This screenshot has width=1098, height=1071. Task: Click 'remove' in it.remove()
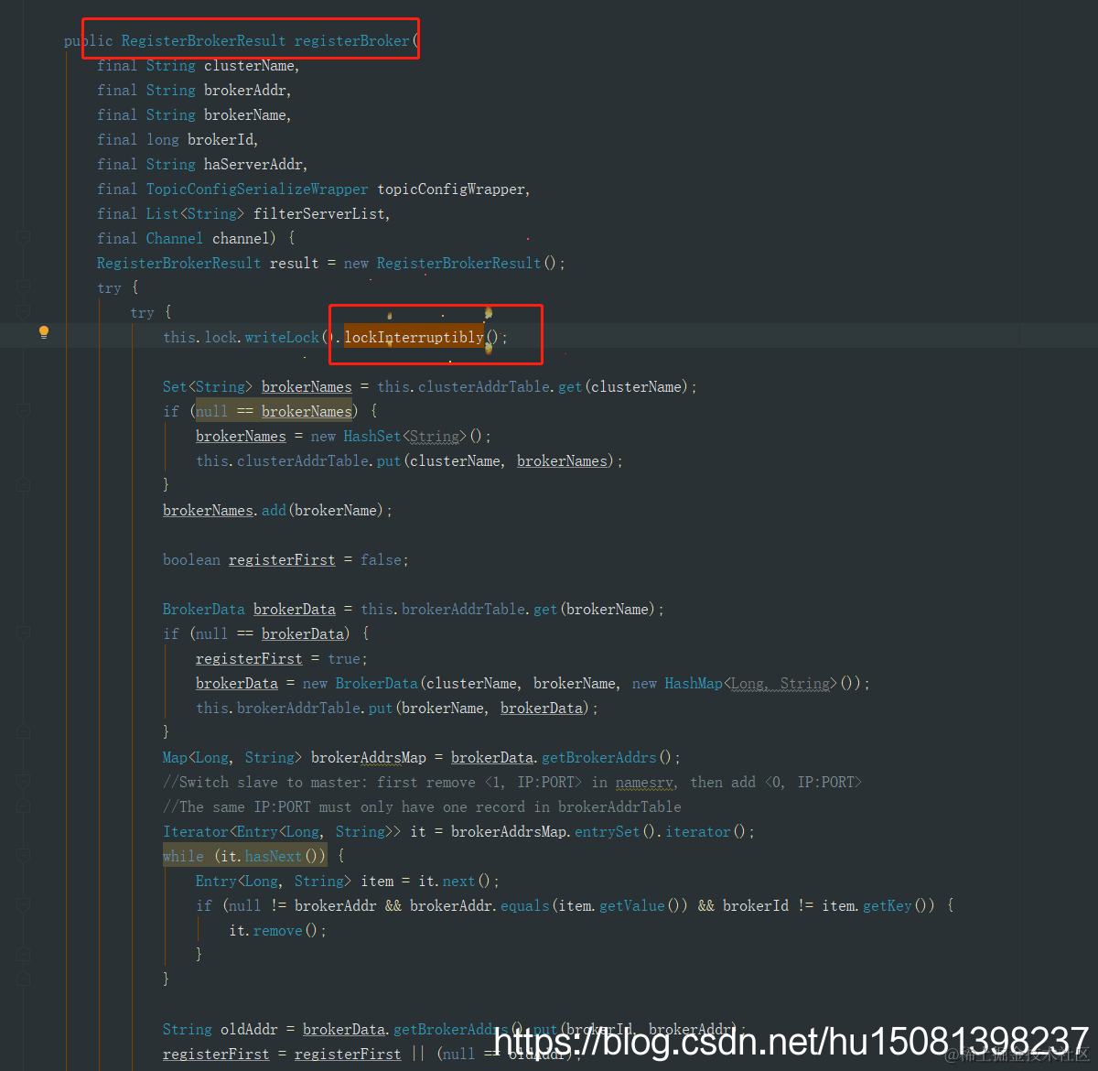pyautogui.click(x=278, y=930)
